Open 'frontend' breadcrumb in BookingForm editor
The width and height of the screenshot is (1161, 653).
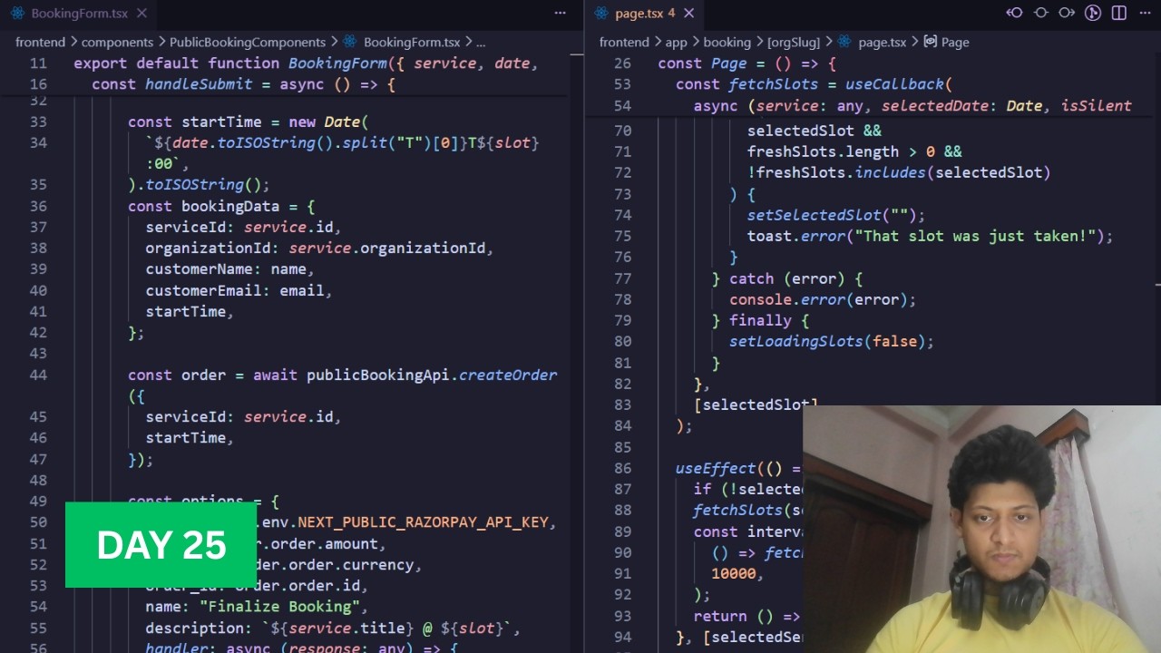(40, 42)
